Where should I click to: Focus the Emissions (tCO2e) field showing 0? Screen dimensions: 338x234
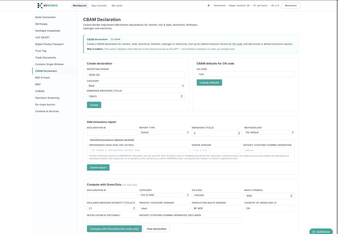point(217,133)
